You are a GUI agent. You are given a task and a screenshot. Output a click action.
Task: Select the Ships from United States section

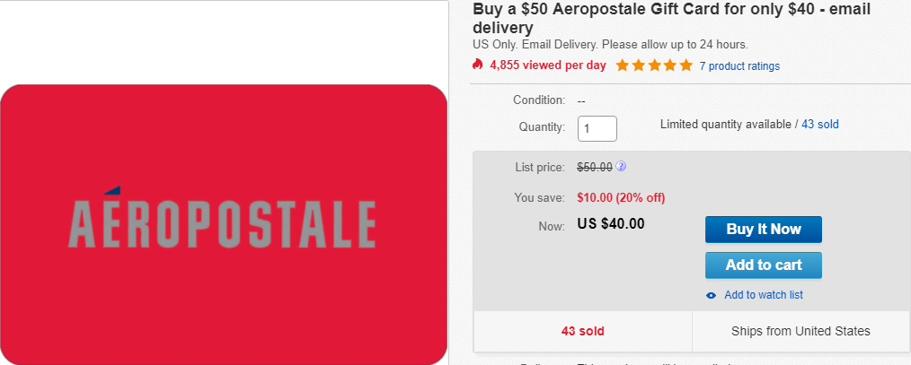point(800,331)
